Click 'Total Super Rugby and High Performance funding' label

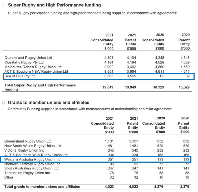click(40, 87)
